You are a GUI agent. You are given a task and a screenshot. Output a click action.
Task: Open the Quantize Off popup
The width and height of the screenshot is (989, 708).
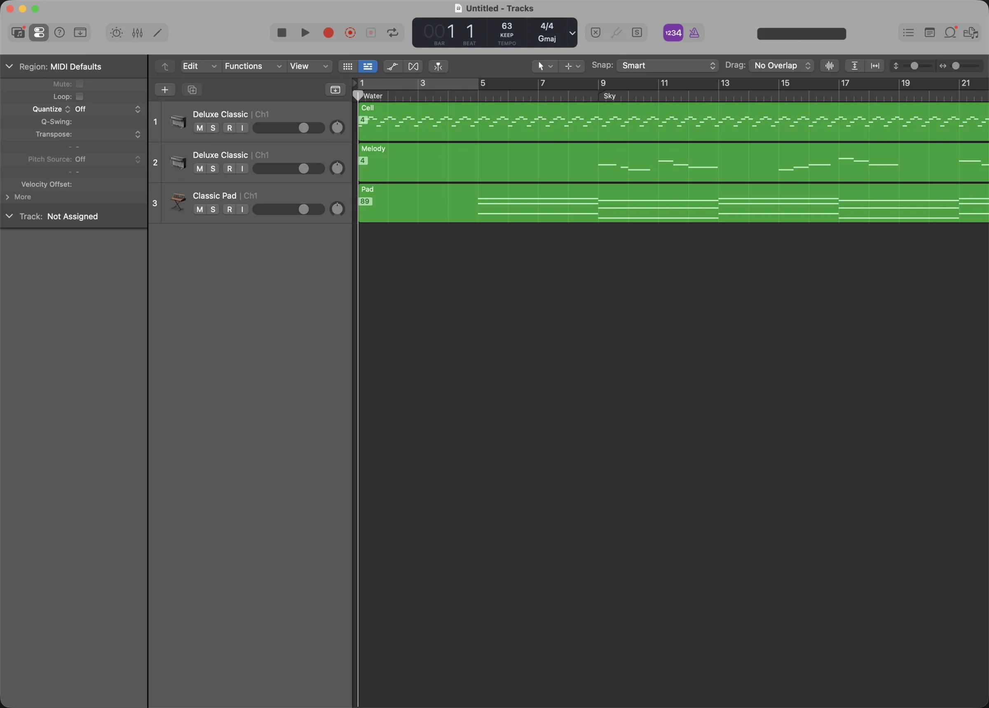coord(107,109)
